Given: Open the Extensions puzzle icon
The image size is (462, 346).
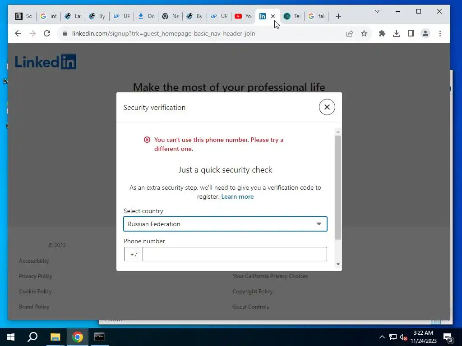Looking at the screenshot, I should [382, 33].
